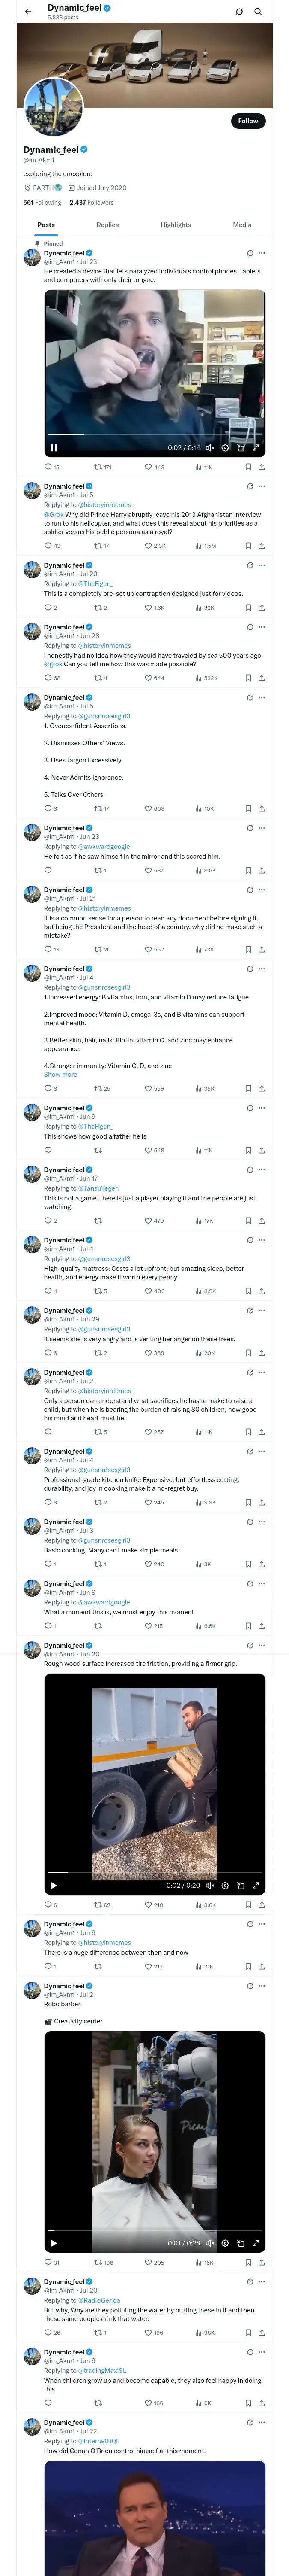Go back using the top-left arrow
The width and height of the screenshot is (289, 2576).
[x=28, y=12]
